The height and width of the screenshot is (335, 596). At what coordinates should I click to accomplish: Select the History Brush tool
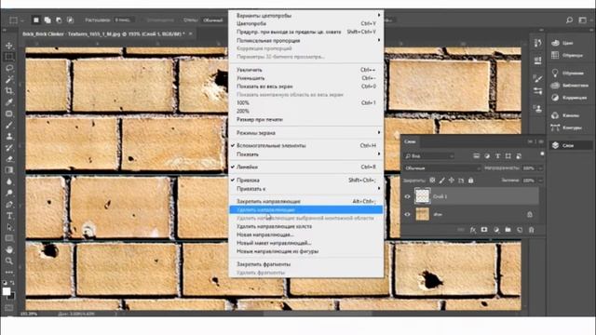[9, 148]
